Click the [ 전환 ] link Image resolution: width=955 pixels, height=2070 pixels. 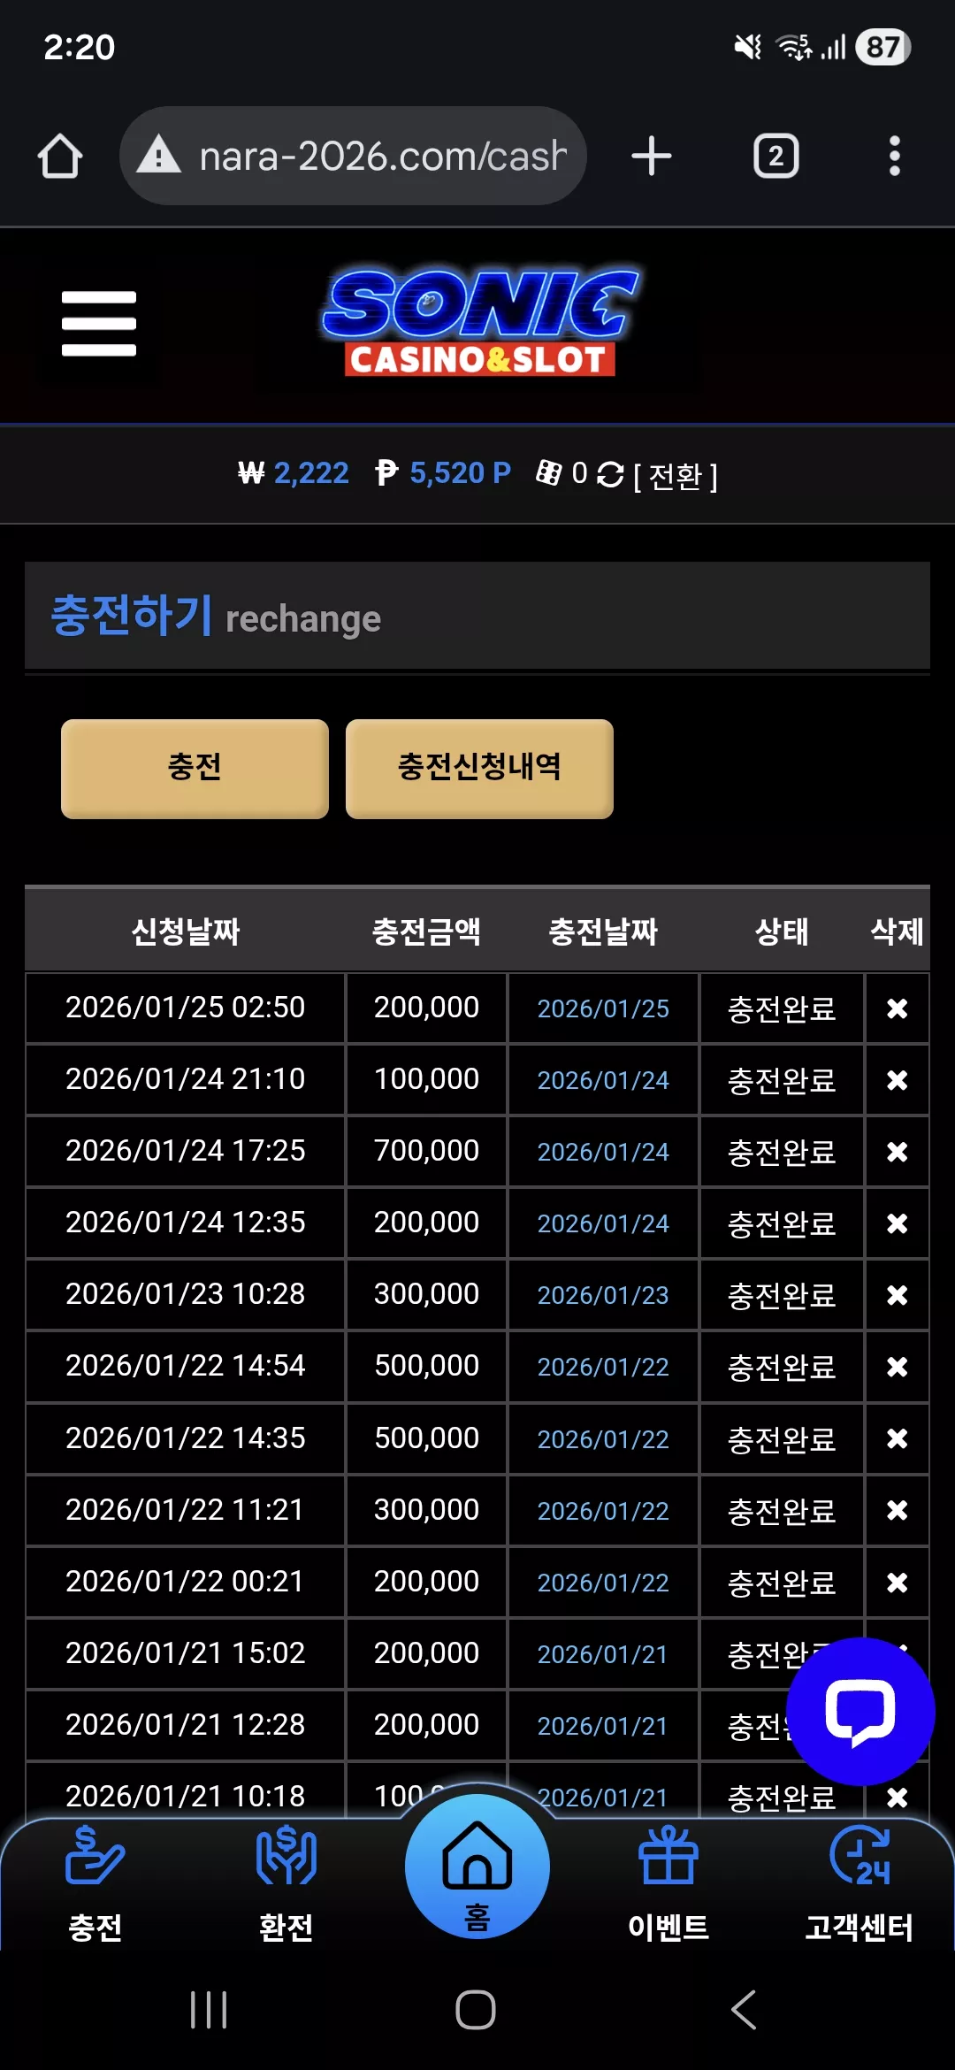point(676,476)
